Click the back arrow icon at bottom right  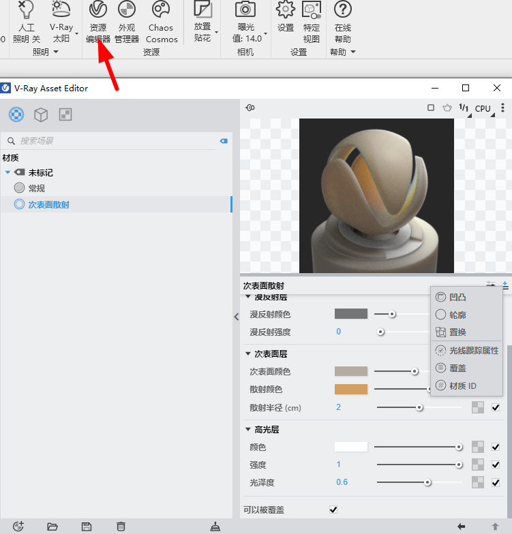click(x=461, y=527)
